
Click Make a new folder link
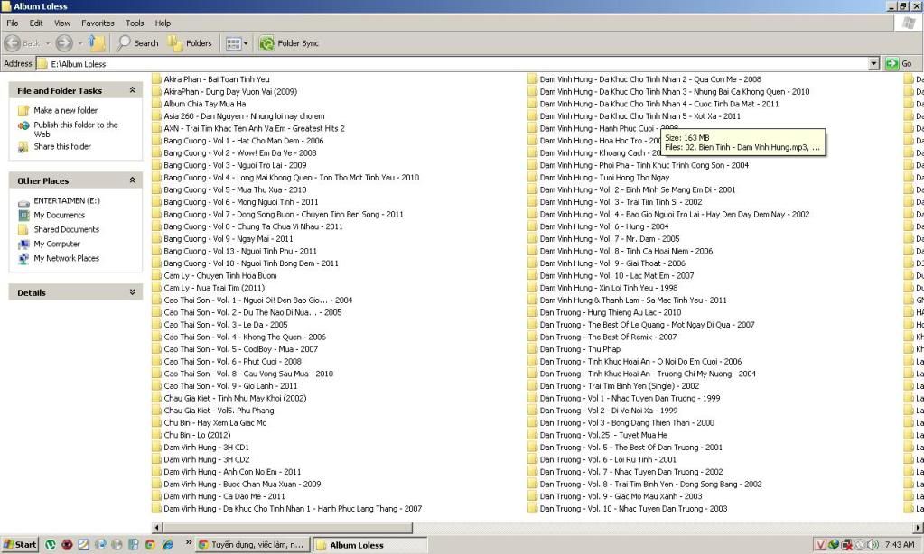[x=65, y=110]
